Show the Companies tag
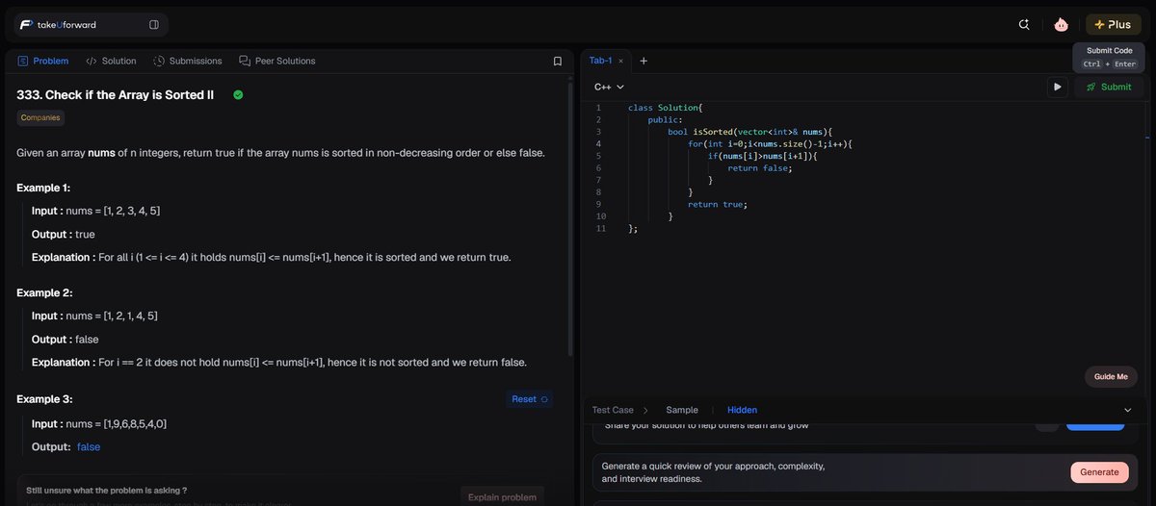 [x=40, y=117]
